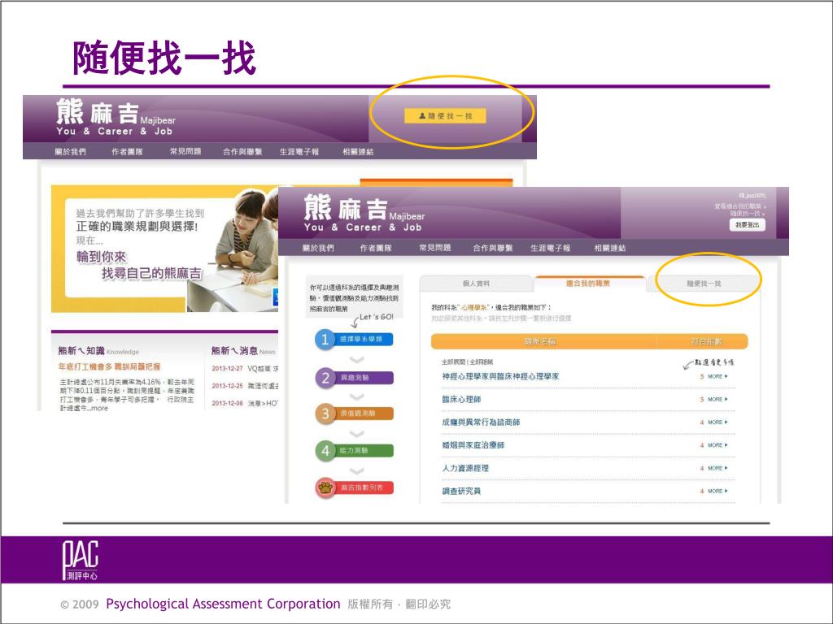Select 相關連結 in the career results page navigation
833x624 pixels.
[x=610, y=248]
